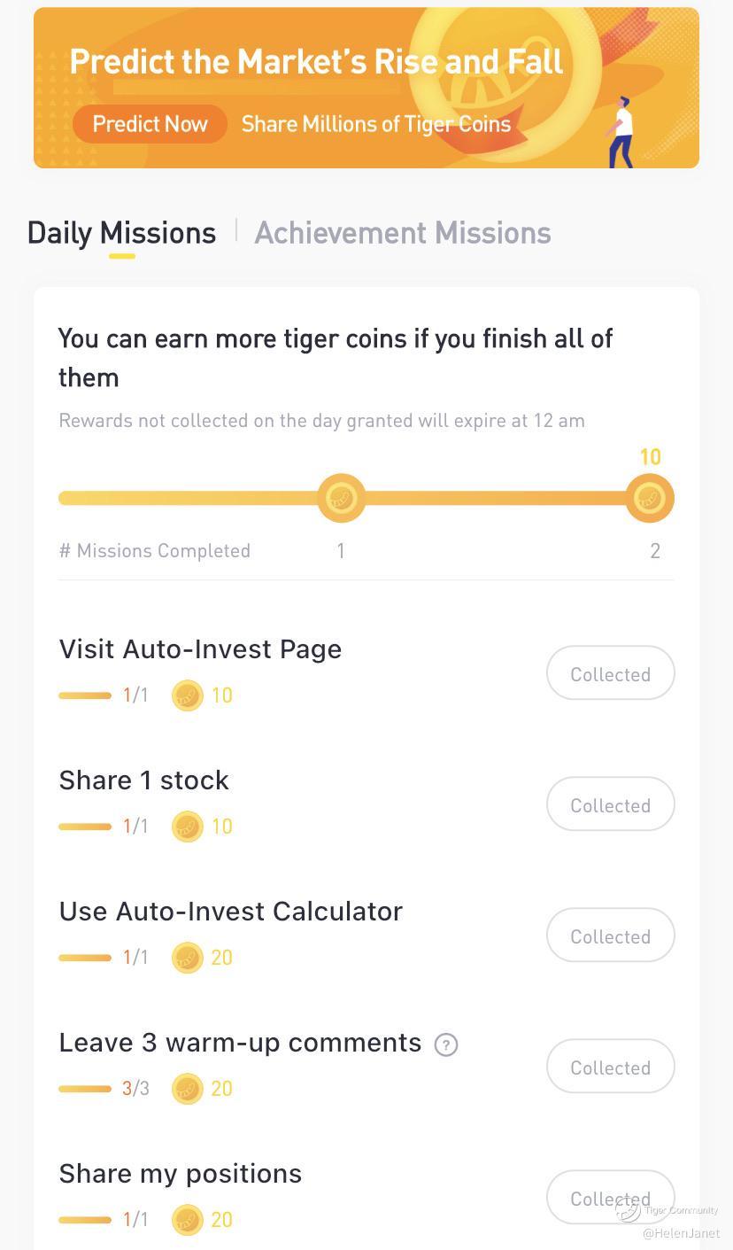Click tiger coin icon at milestone 2
The height and width of the screenshot is (1250, 733).
tap(650, 498)
